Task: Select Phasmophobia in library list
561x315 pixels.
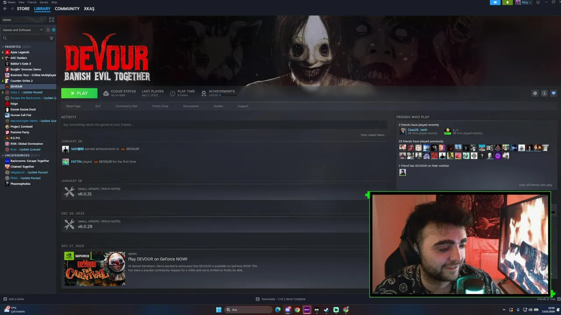Action: 20,184
